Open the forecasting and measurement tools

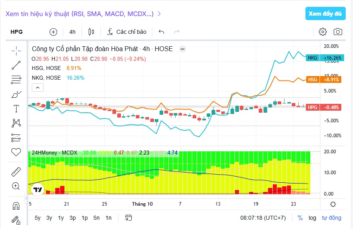click(16, 138)
